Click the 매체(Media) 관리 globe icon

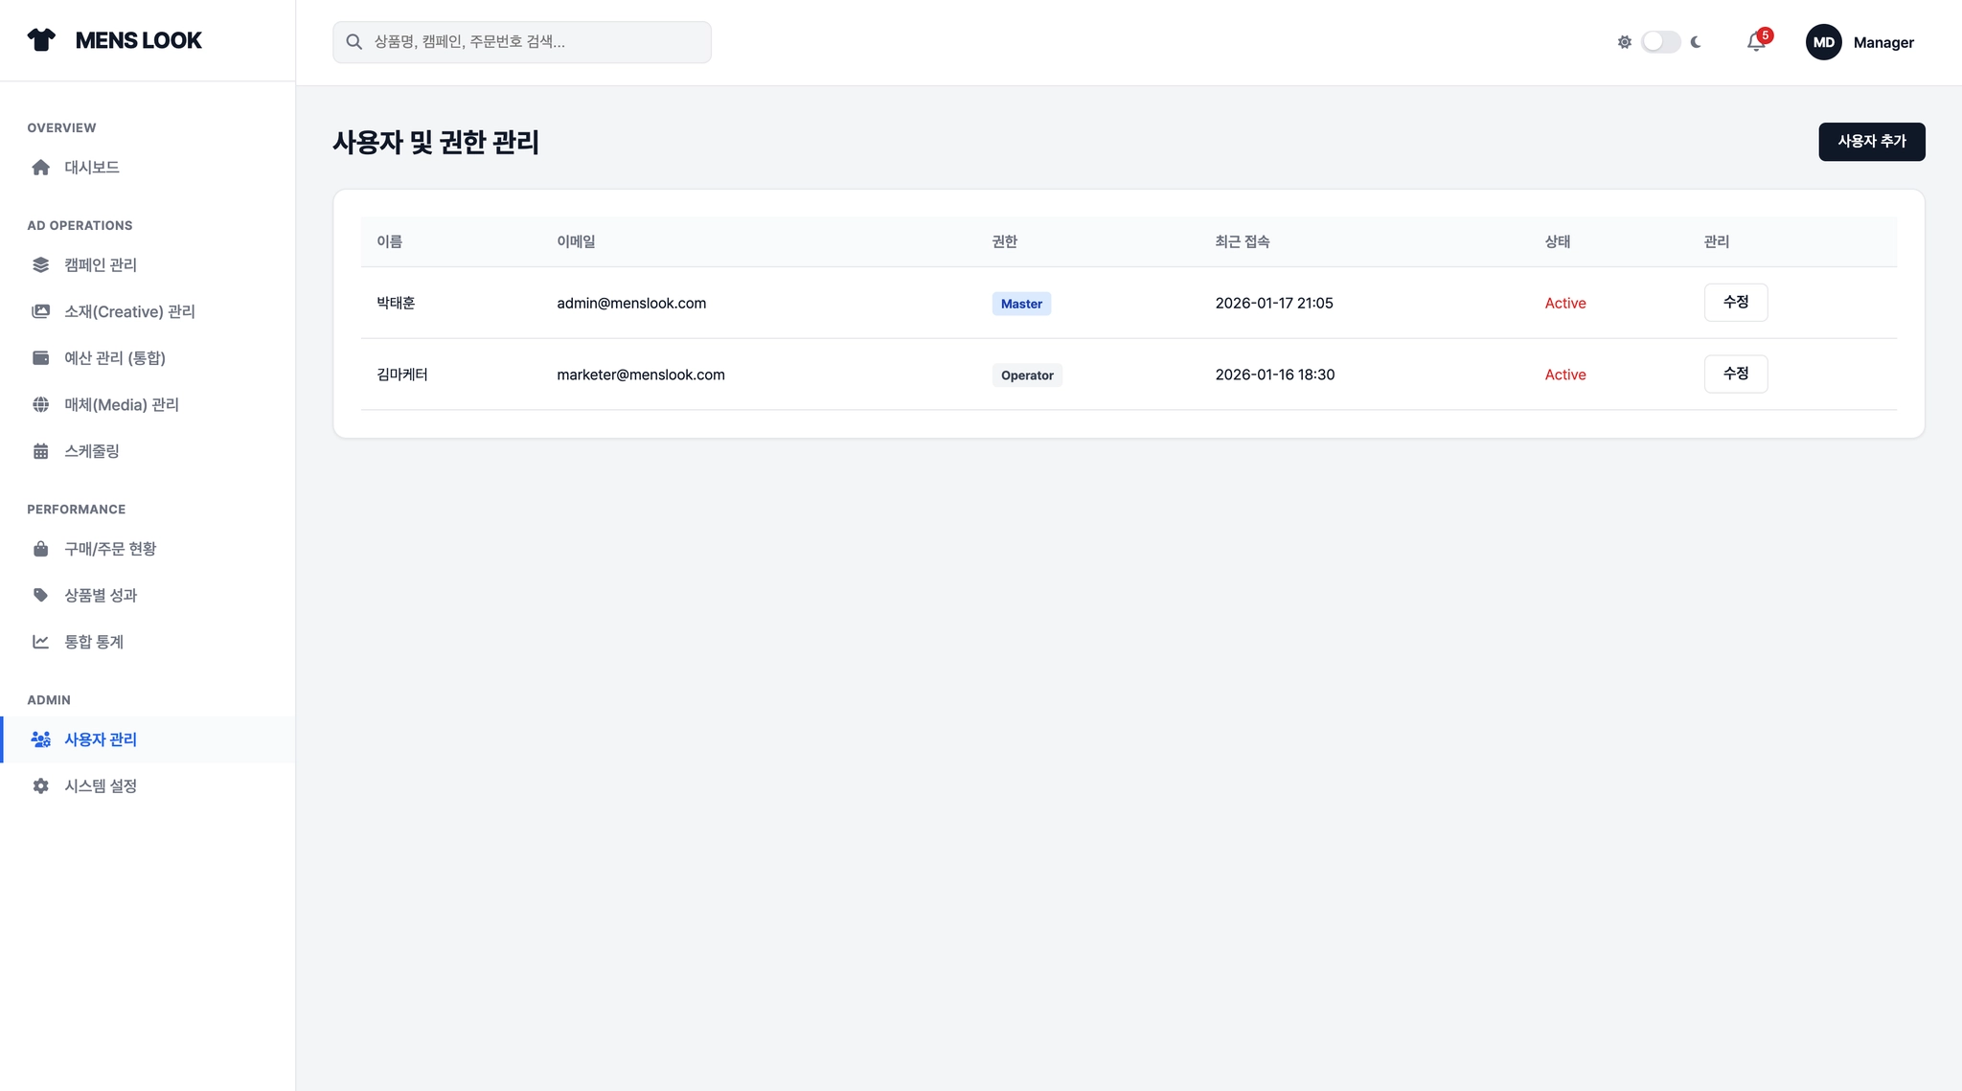click(40, 405)
